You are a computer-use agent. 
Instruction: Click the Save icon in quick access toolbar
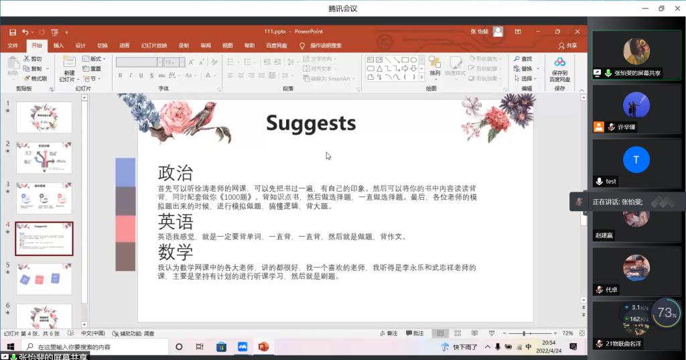[13, 32]
